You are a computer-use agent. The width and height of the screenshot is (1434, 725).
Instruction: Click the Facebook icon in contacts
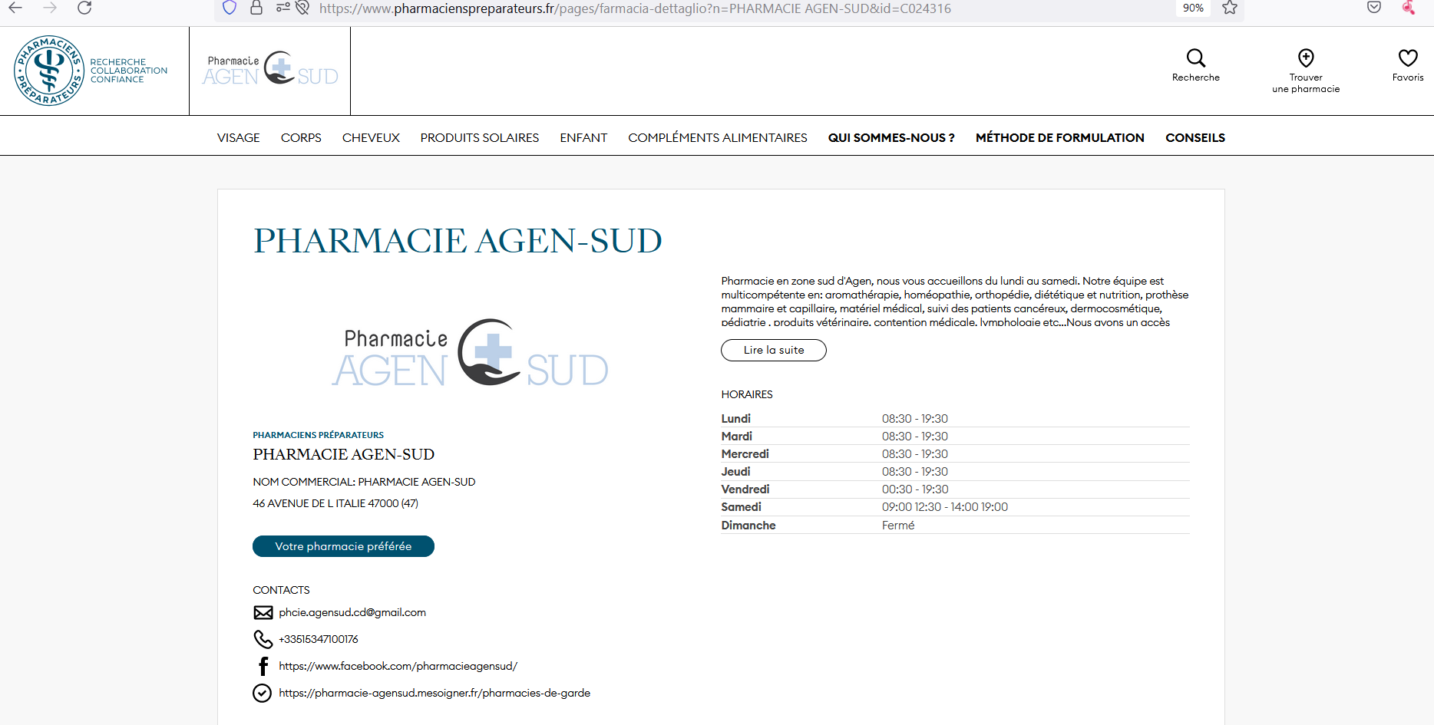click(x=263, y=666)
